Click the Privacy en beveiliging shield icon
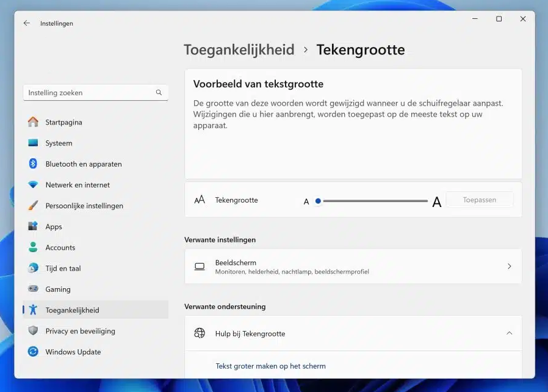 pos(33,331)
